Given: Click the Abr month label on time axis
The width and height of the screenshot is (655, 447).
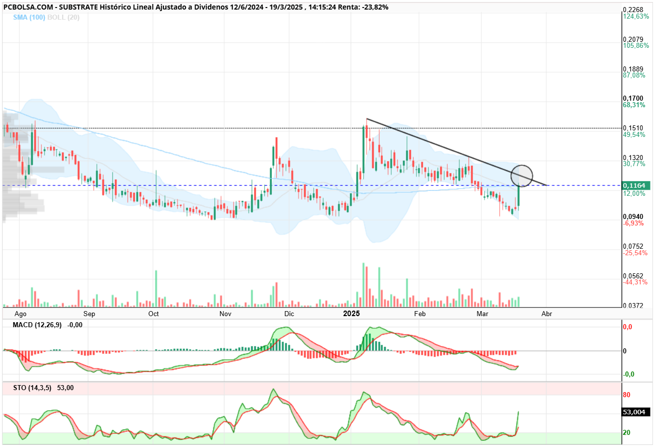Looking at the screenshot, I should coord(546,314).
